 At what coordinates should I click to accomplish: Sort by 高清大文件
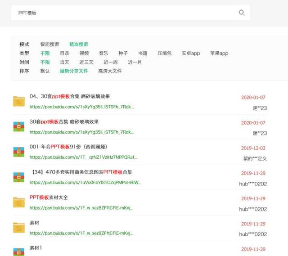pos(110,71)
